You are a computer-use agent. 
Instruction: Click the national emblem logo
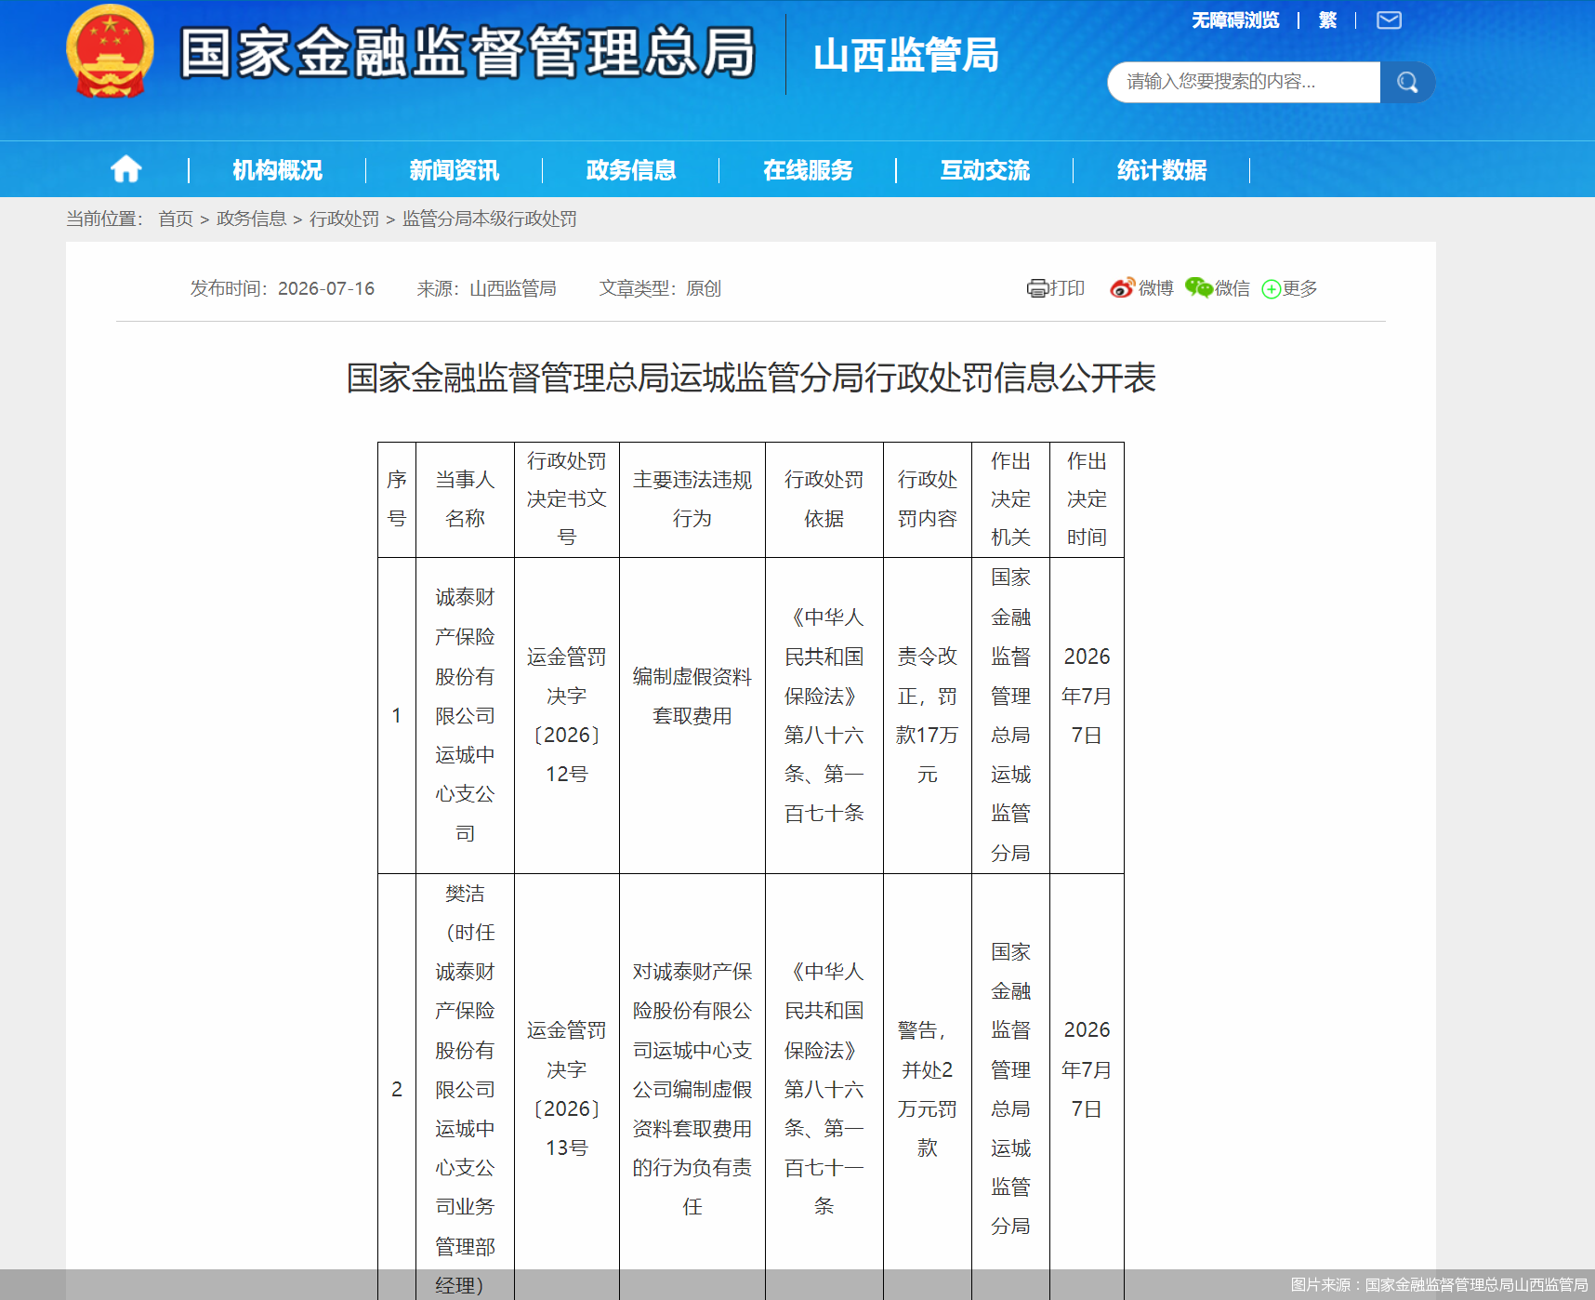click(x=110, y=51)
